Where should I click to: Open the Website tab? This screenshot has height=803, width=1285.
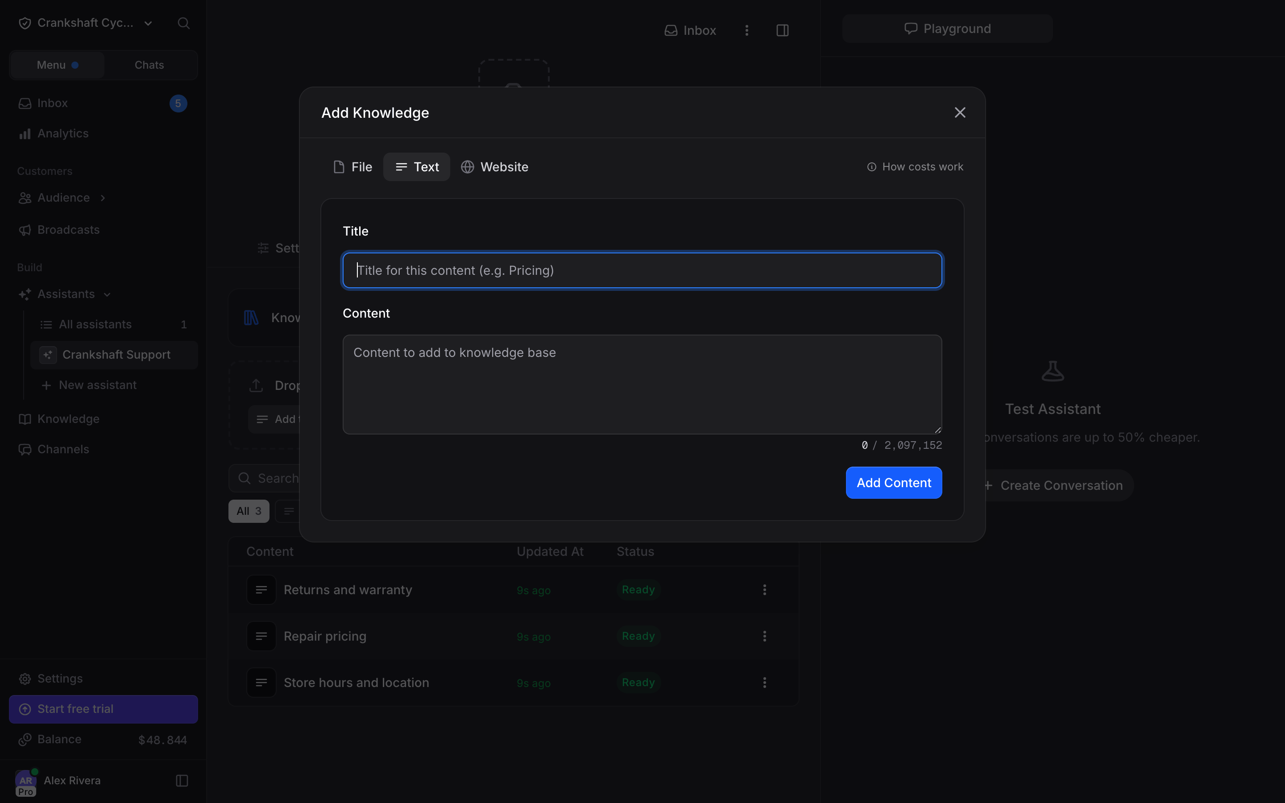494,167
